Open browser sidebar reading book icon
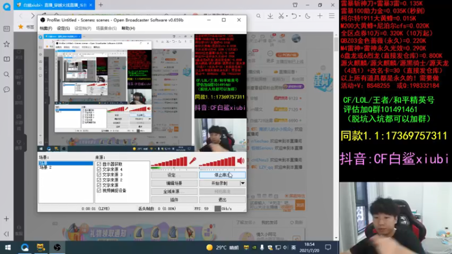This screenshot has height=254, width=452. click(6, 59)
